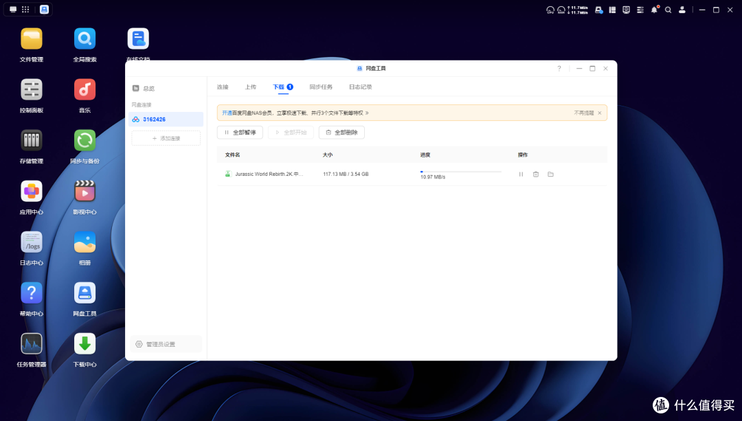This screenshot has width=742, height=421.
Task: Click the search magnifier in top bar
Action: (668, 10)
